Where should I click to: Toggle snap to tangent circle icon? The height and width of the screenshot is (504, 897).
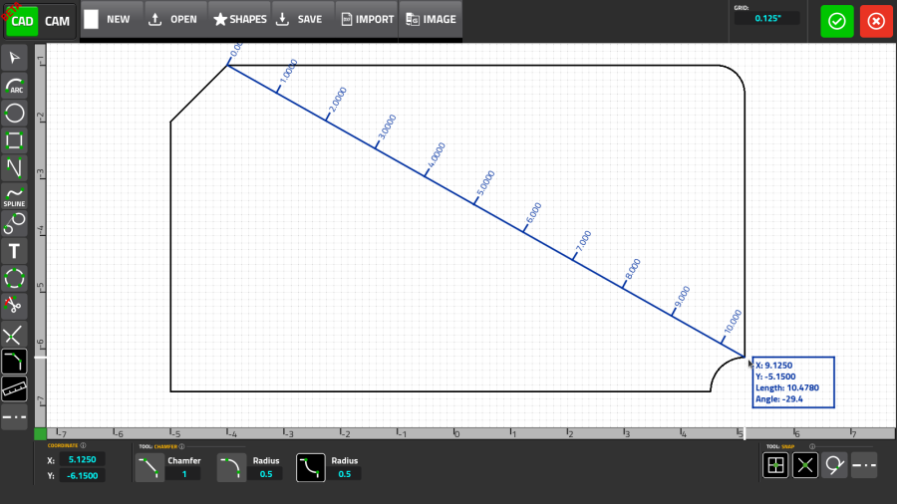click(x=834, y=465)
